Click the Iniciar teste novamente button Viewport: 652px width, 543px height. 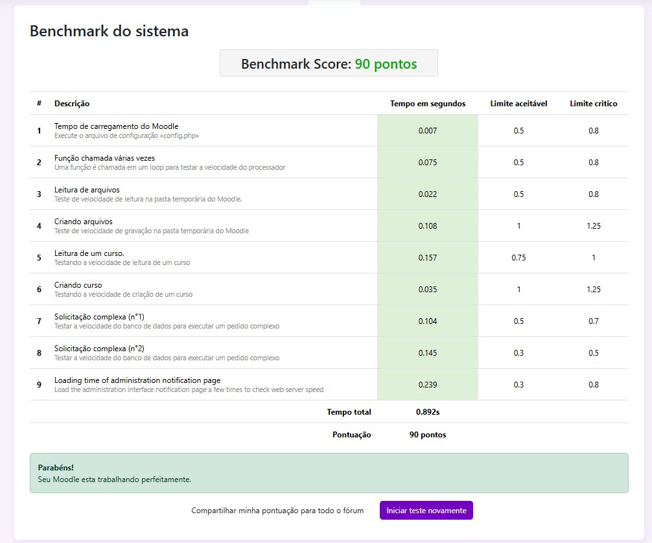[x=426, y=510]
